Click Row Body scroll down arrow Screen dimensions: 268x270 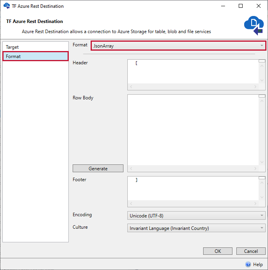coord(262,162)
